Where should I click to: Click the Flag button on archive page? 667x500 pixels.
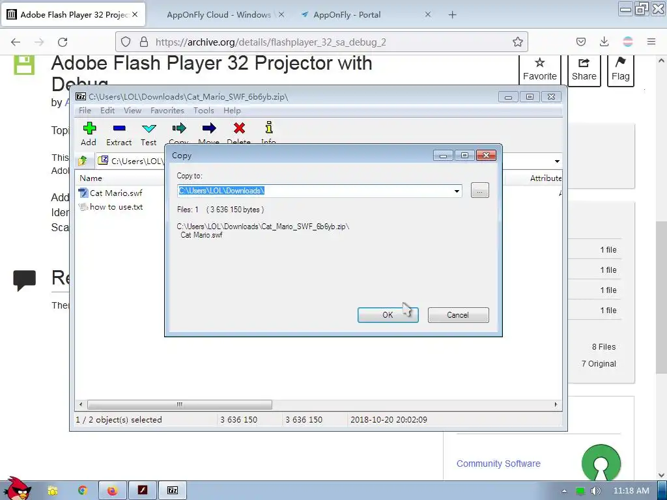(x=620, y=69)
